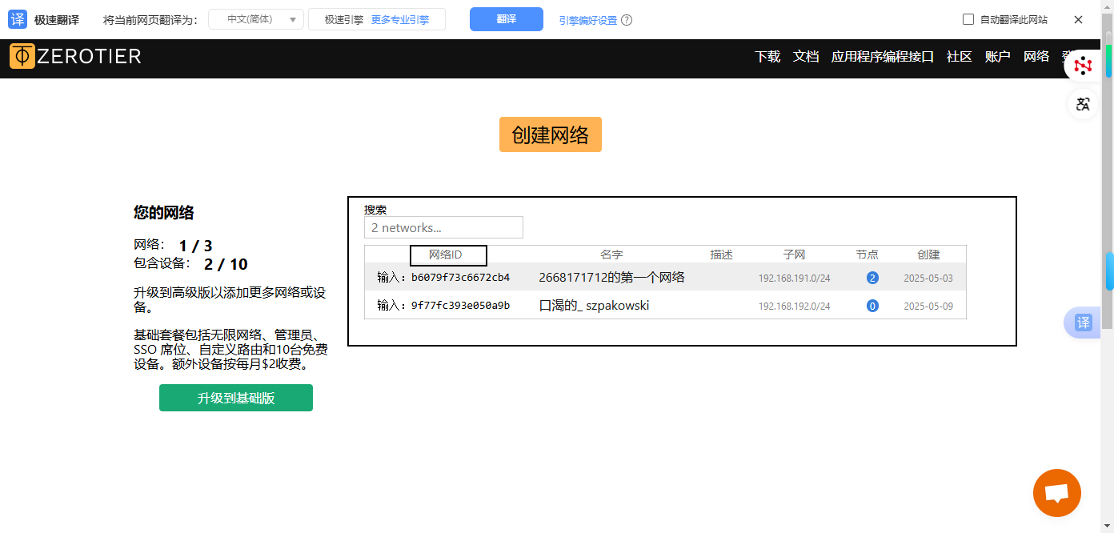The image size is (1114, 533).
Task: Click the help icon beside 引擎偏好设置
Action: [627, 20]
